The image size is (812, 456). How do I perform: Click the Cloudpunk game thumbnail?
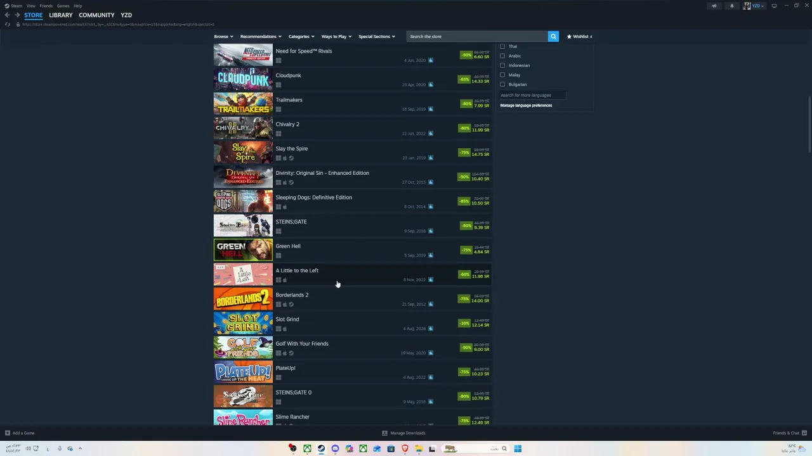243,80
